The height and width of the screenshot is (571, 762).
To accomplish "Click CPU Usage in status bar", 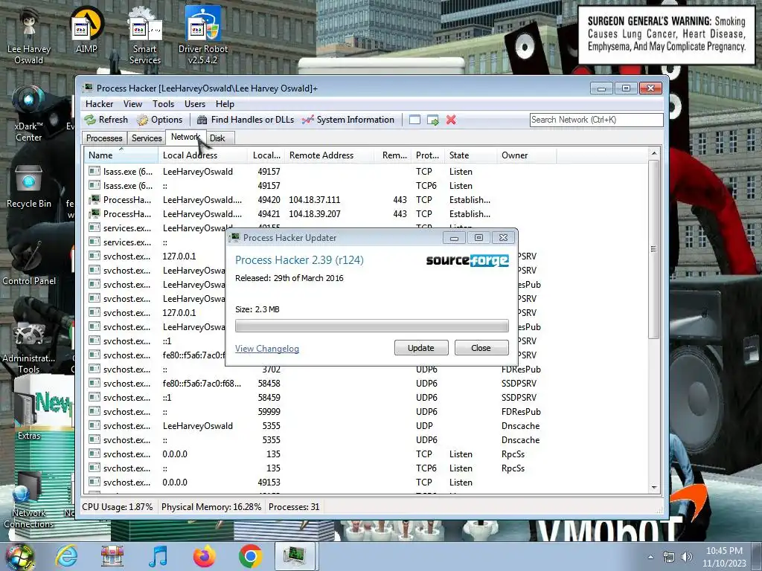I will (x=117, y=507).
